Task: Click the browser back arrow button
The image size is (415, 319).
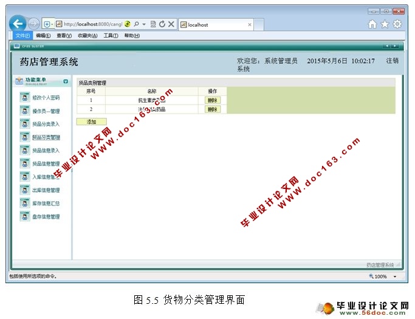Action: [18, 24]
